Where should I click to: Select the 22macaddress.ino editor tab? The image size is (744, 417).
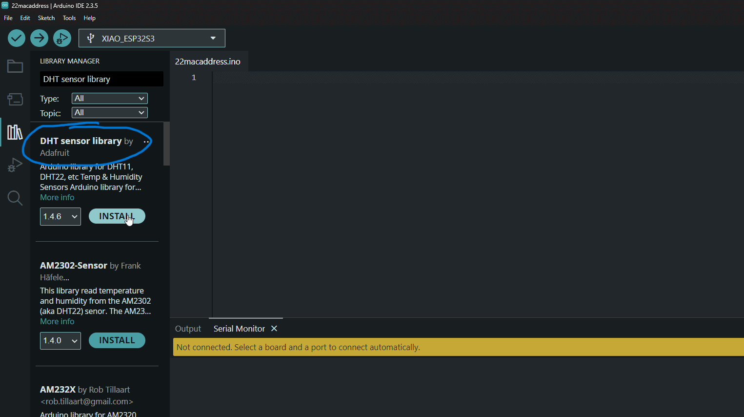tap(208, 62)
